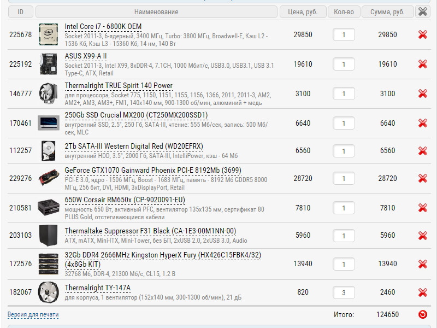437x328 pixels.
Task: Open ASUS X99-A II product link
Action: point(86,56)
